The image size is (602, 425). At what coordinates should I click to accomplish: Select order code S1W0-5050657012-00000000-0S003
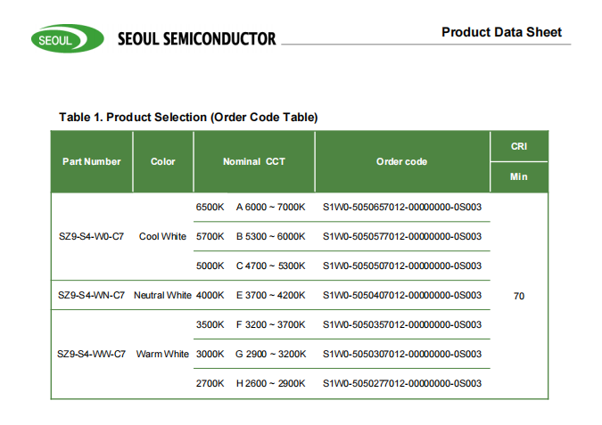tap(401, 207)
